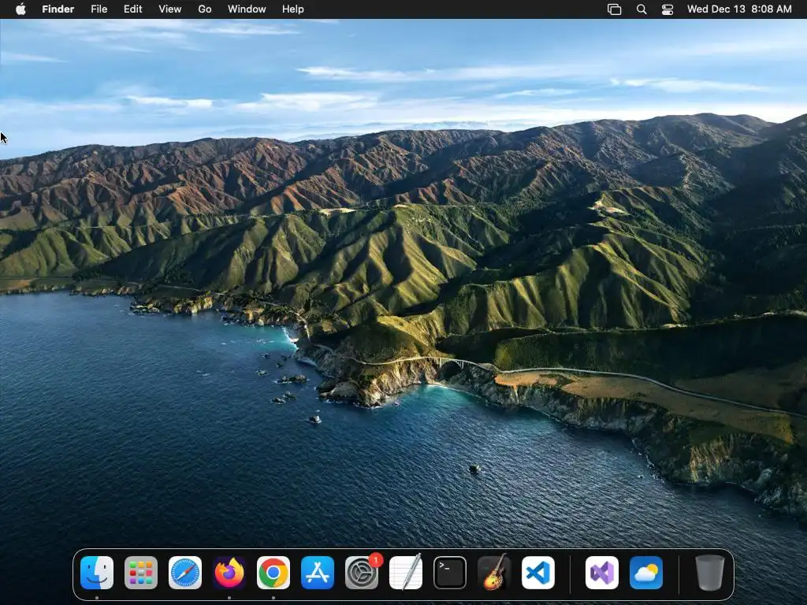Image resolution: width=807 pixels, height=605 pixels.
Task: Open the Apple menu
Action: [20, 9]
